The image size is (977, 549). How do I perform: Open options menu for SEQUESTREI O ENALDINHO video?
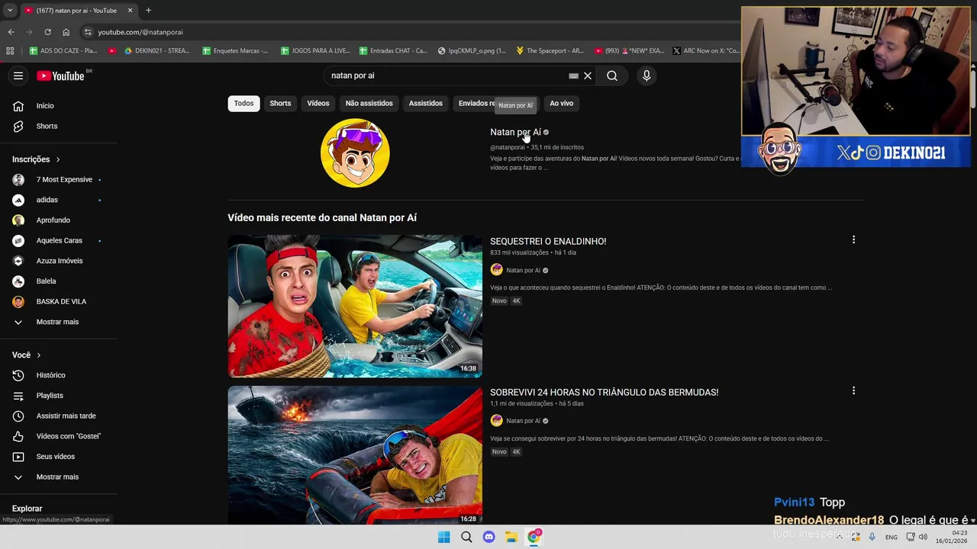853,240
